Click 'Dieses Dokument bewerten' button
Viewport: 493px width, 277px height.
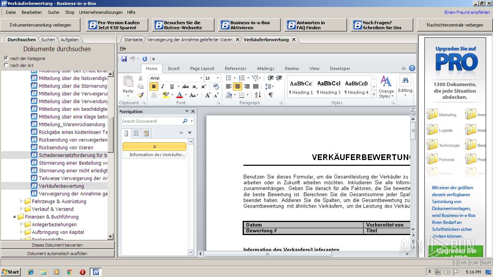coord(57,245)
